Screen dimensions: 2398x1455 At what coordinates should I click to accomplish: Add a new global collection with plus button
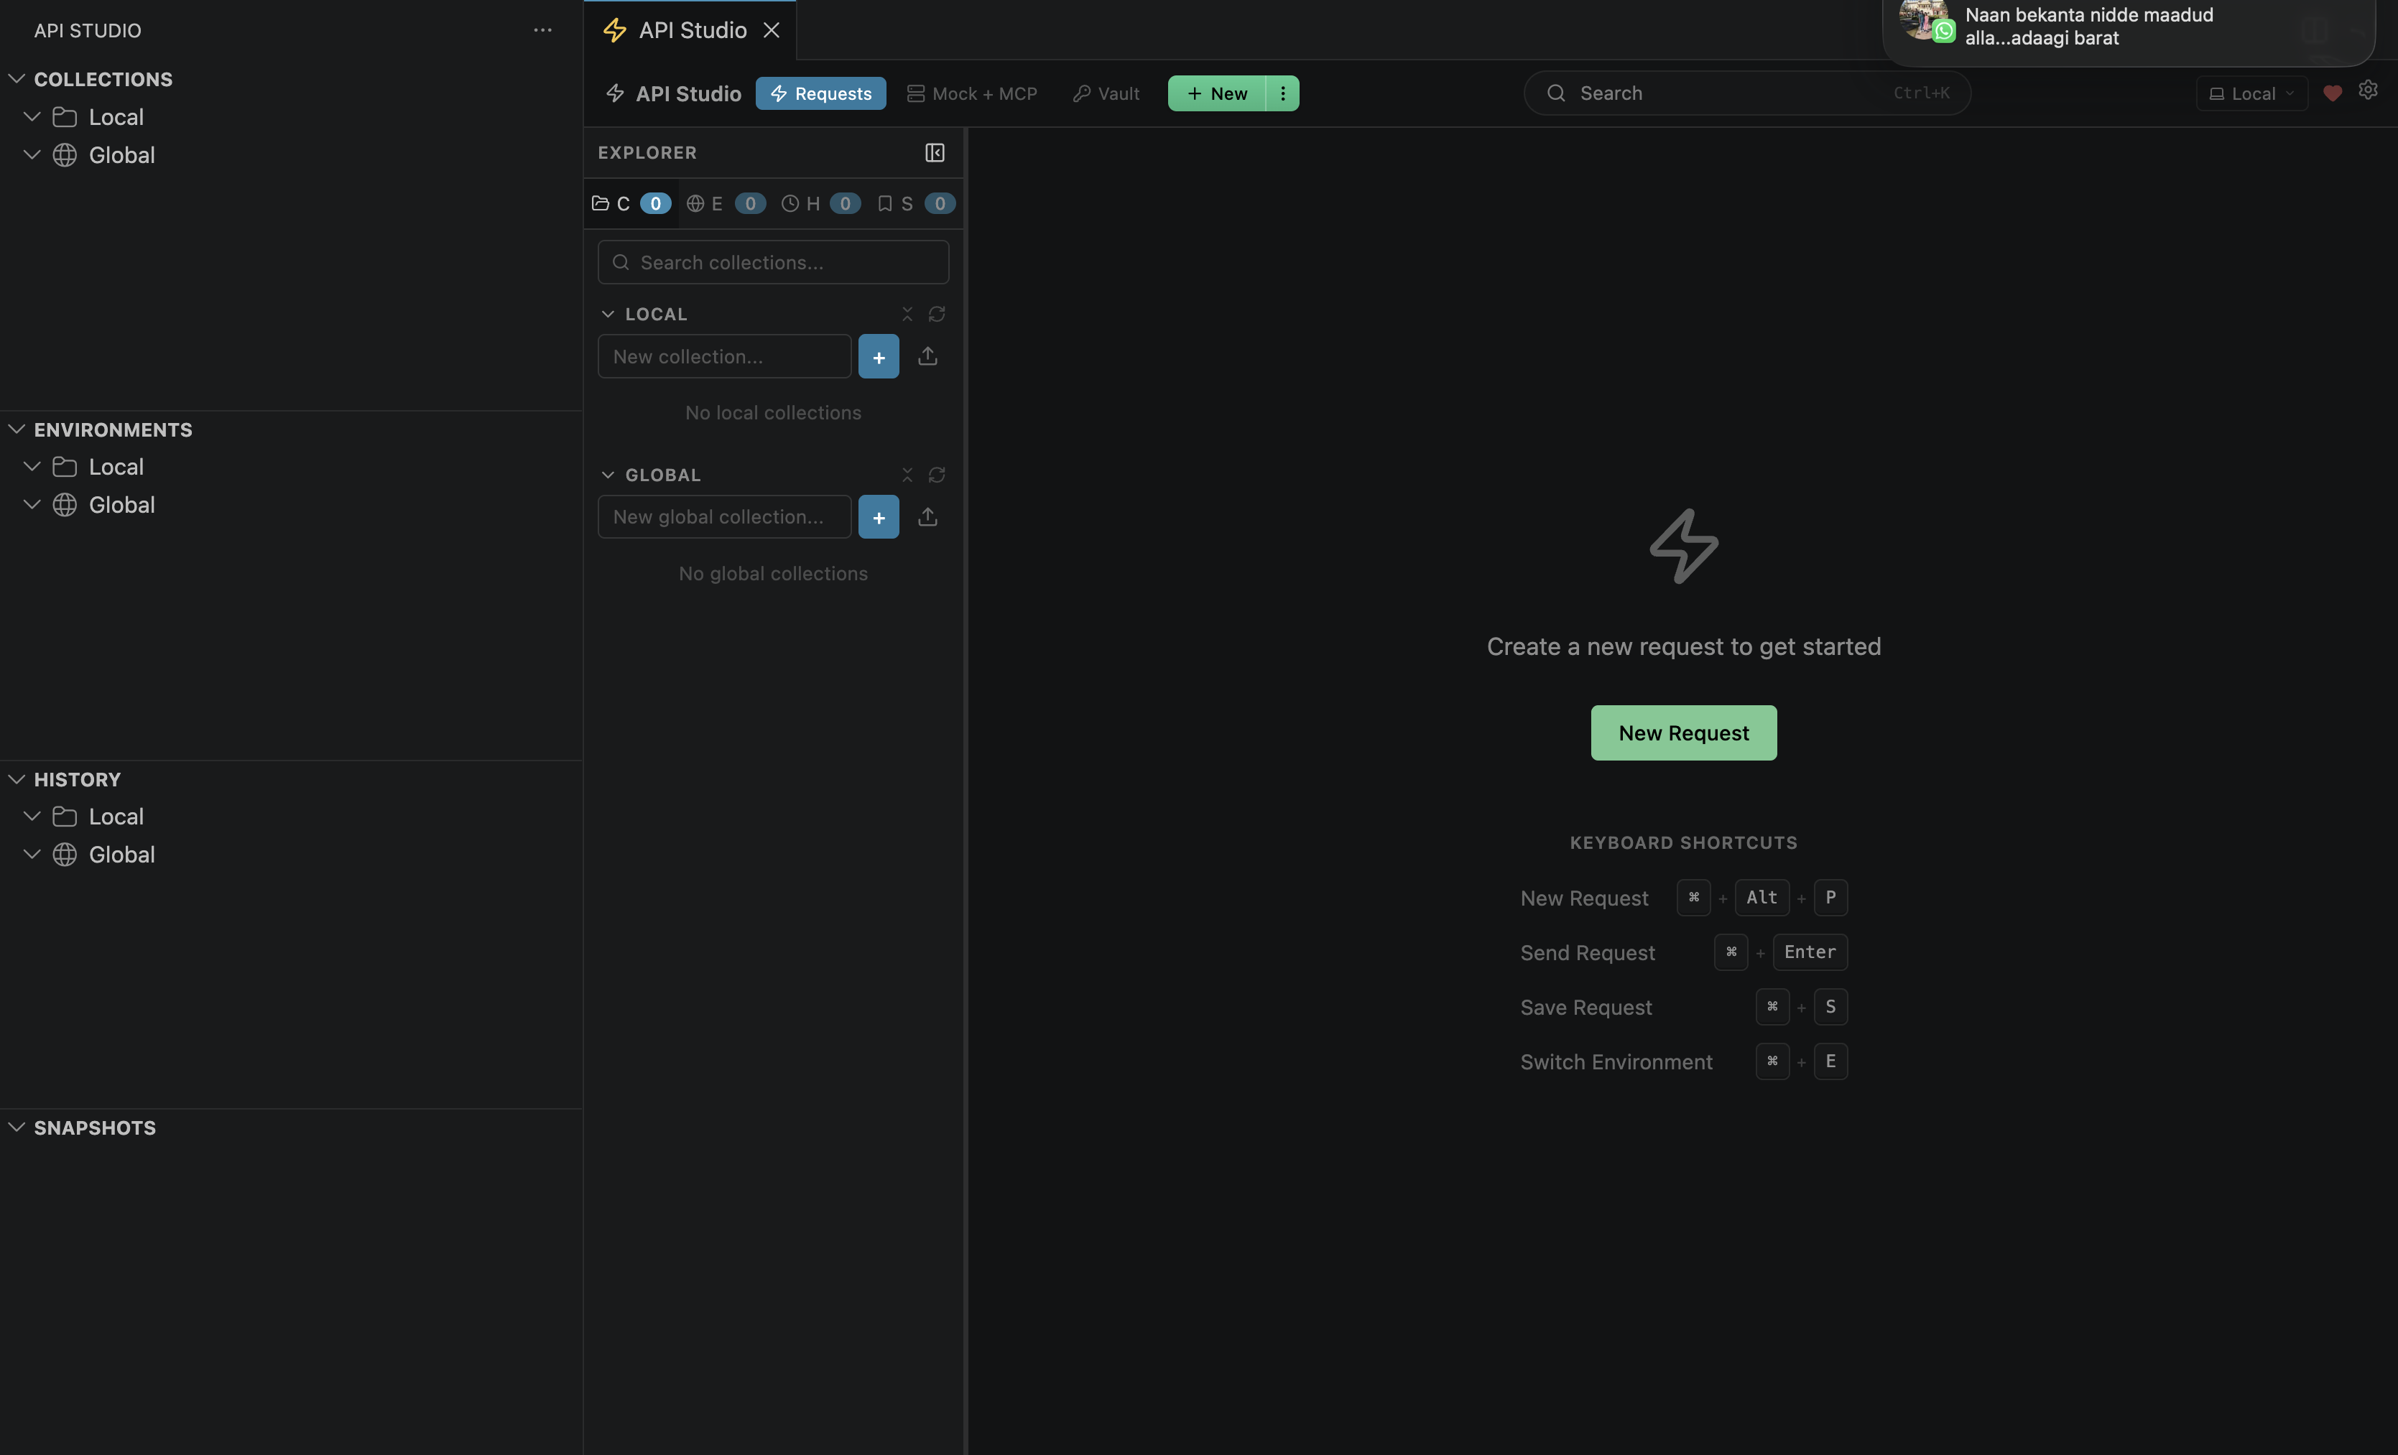(x=879, y=517)
